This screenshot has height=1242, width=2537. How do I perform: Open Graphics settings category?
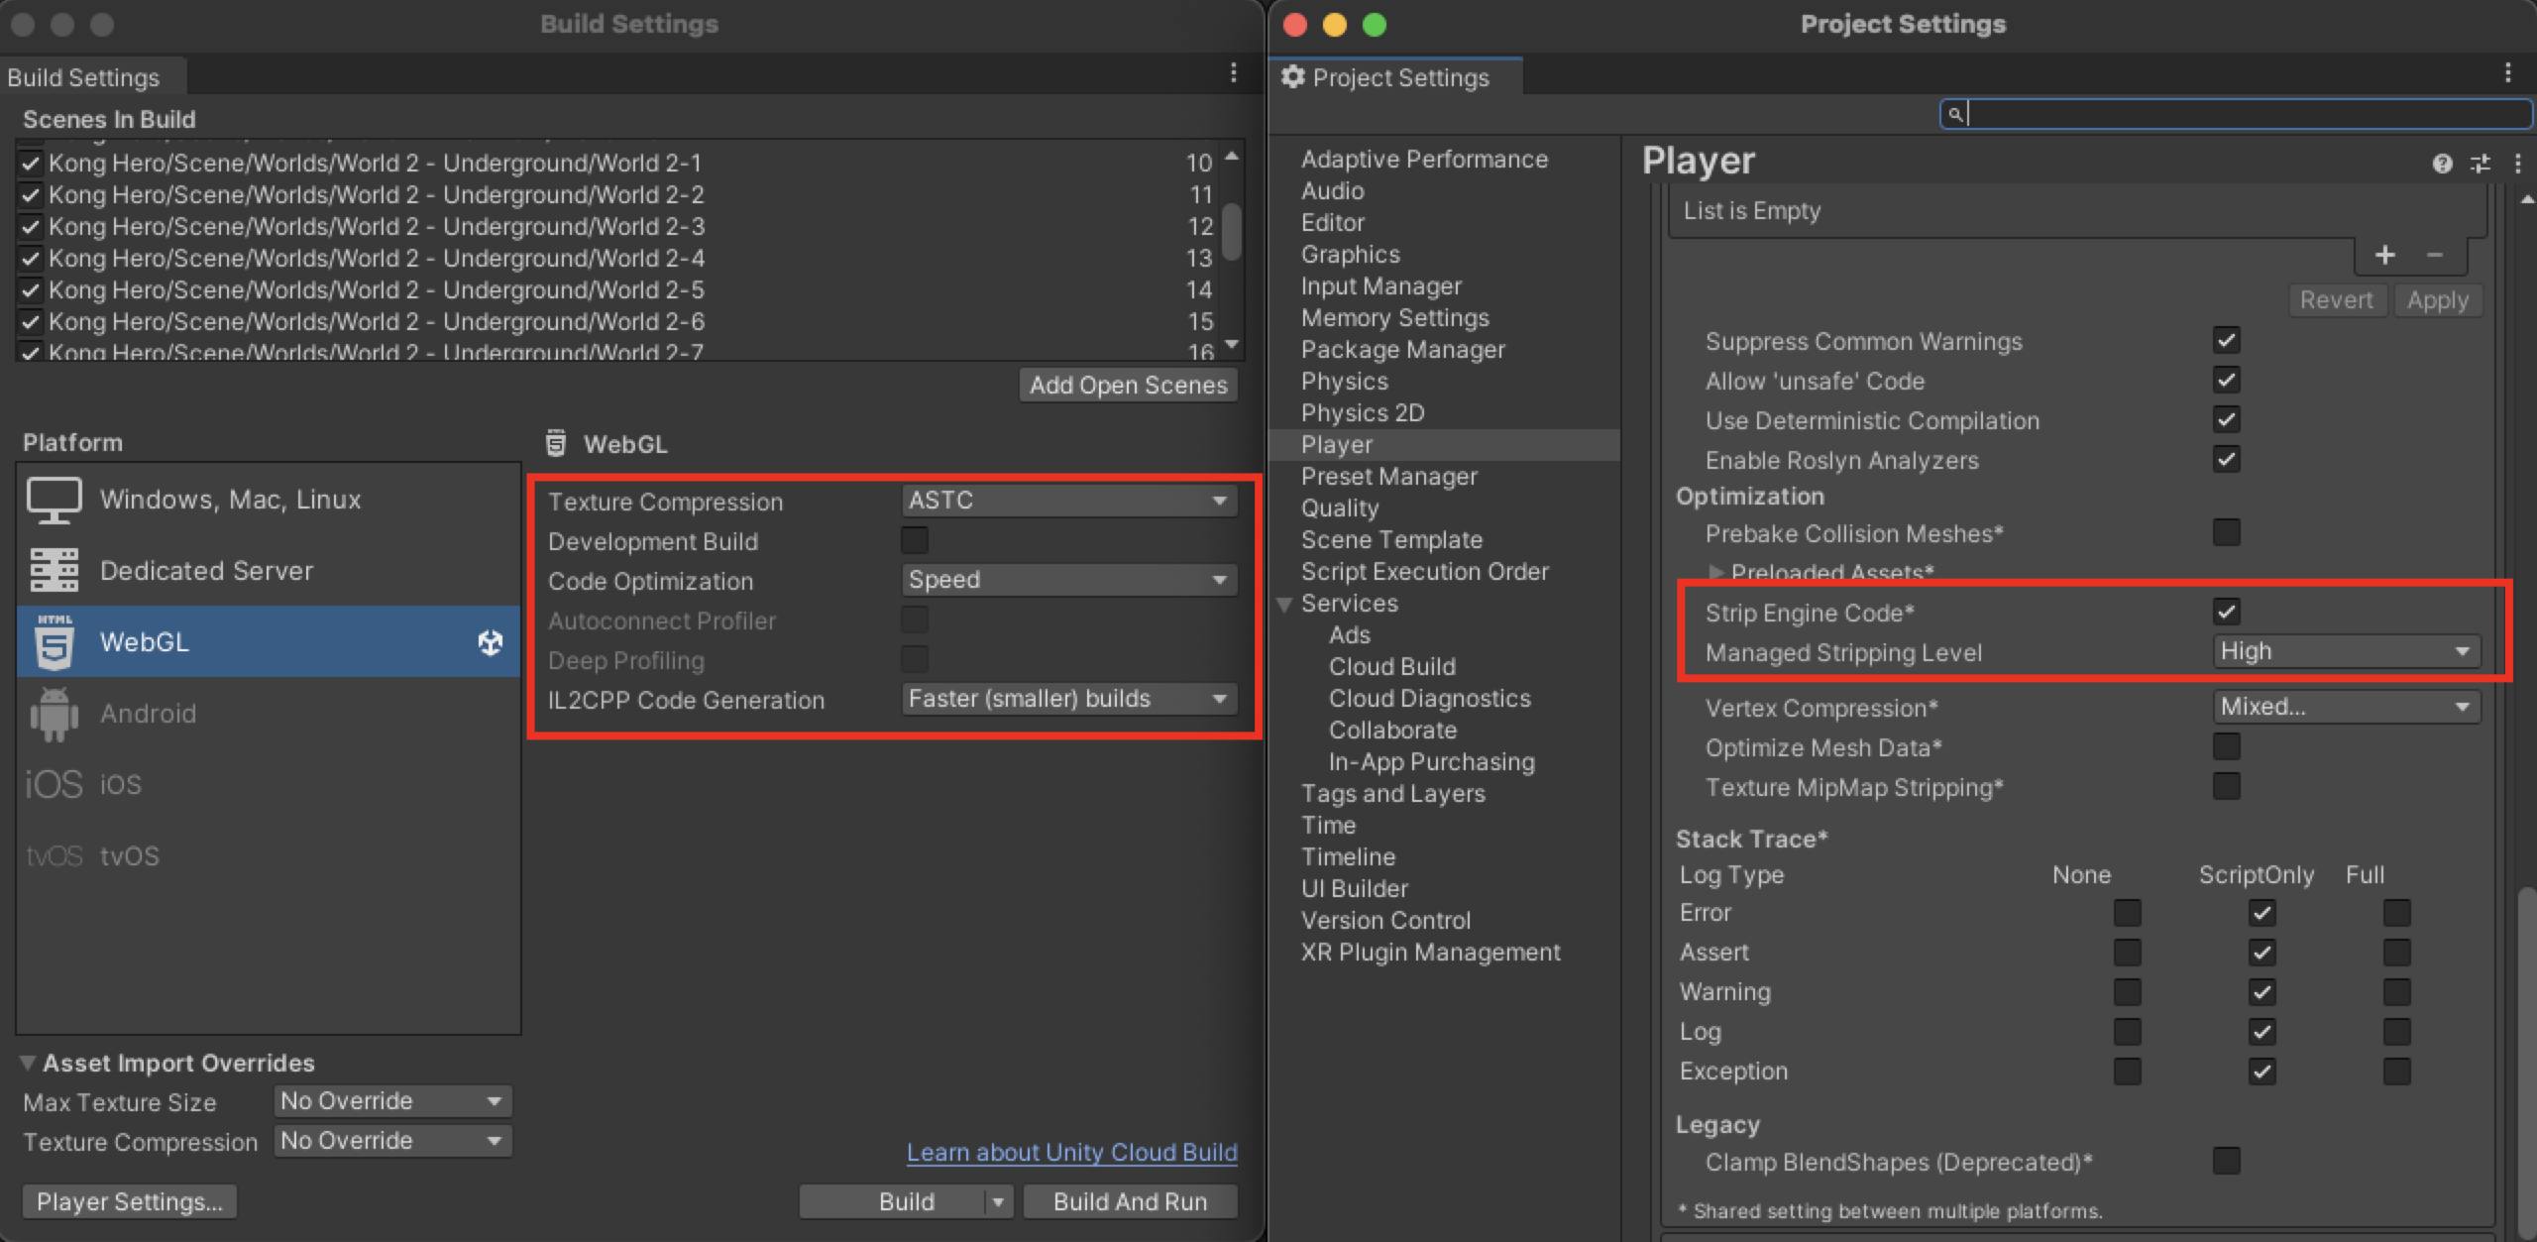(1350, 255)
